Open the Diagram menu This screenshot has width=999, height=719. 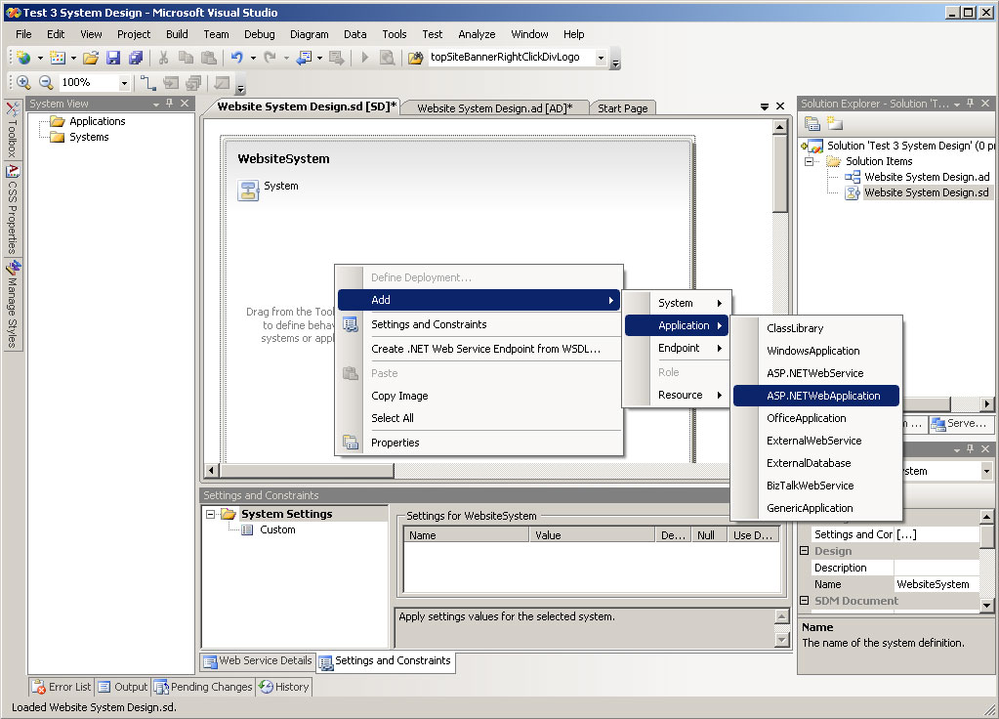(x=309, y=34)
